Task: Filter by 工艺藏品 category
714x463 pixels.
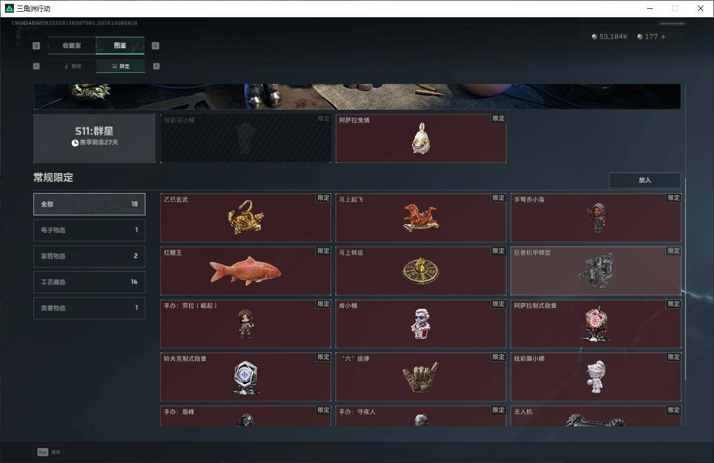Action: click(x=89, y=282)
